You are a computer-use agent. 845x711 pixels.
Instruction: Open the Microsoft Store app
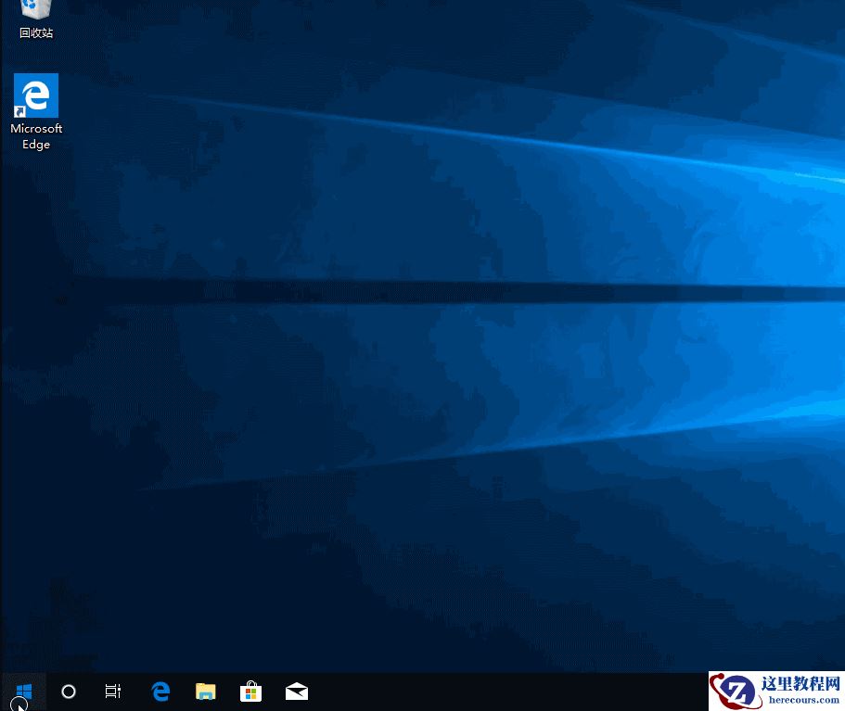point(250,692)
